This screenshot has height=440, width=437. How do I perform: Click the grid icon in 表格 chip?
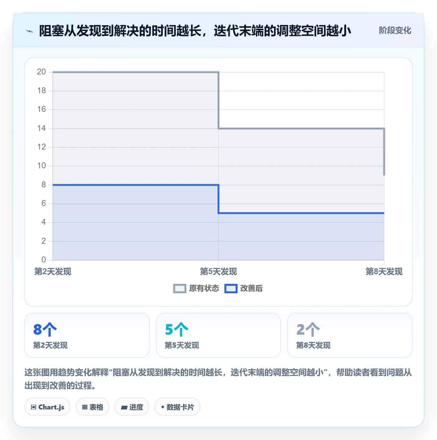click(x=85, y=407)
